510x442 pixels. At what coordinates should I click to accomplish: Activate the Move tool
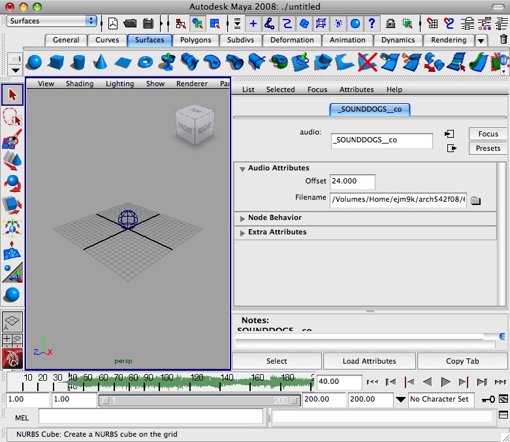[x=12, y=161]
